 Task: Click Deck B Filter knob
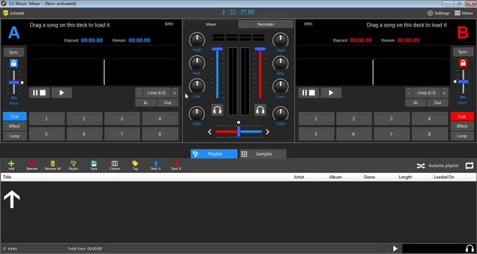[280, 113]
